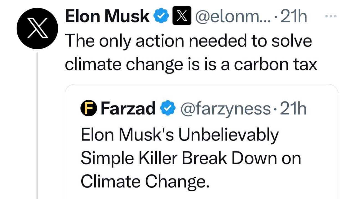
Task: Open the Farzad display name link
Action: coord(128,109)
